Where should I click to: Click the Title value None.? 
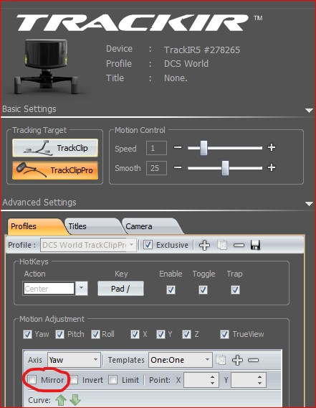point(176,78)
